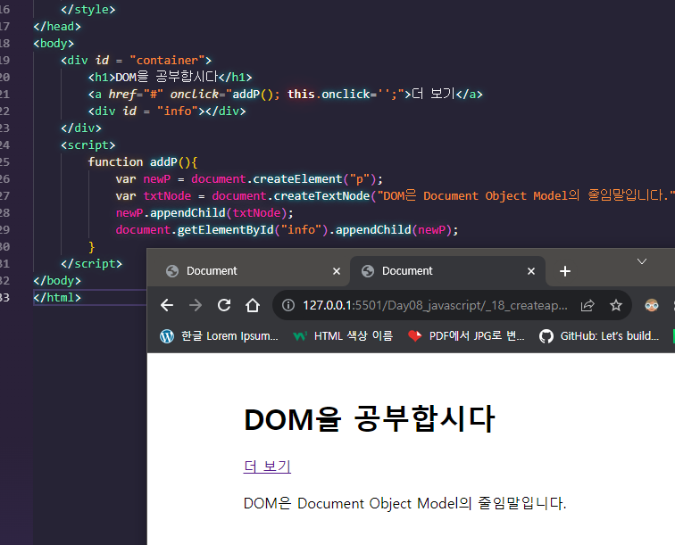Open the HTML 색상 이름 bookmark
675x545 pixels.
click(x=343, y=336)
